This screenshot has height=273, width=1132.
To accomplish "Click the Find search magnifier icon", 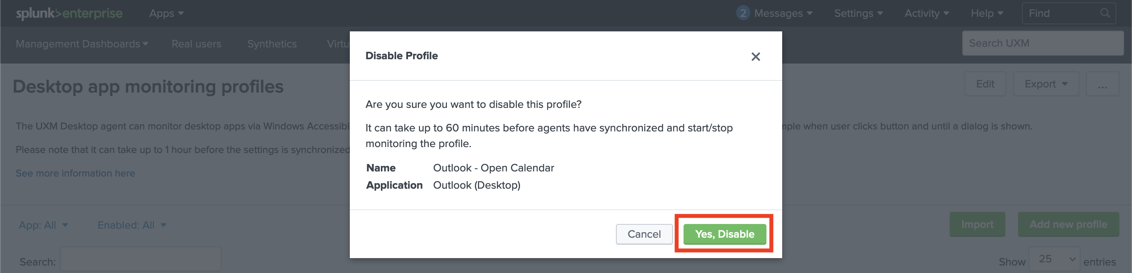I will (1105, 13).
